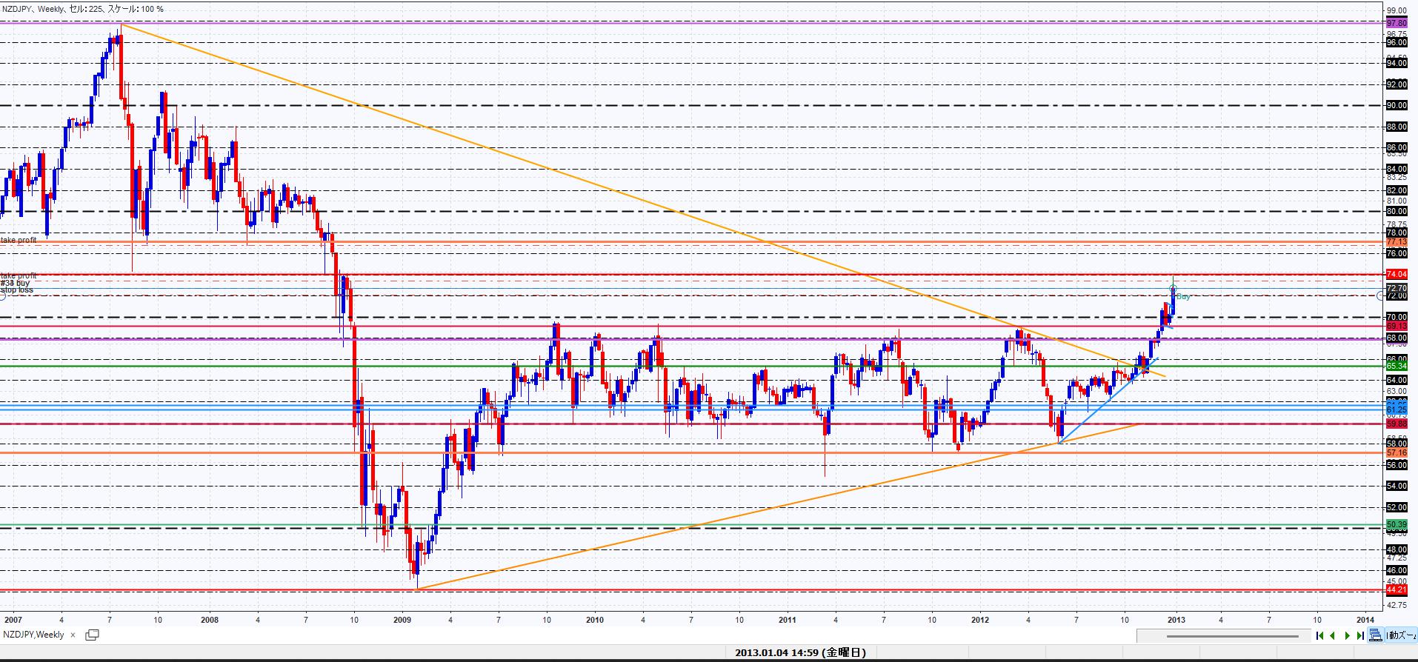
Task: Click the green 50.39 price label
Action: pyautogui.click(x=1396, y=525)
